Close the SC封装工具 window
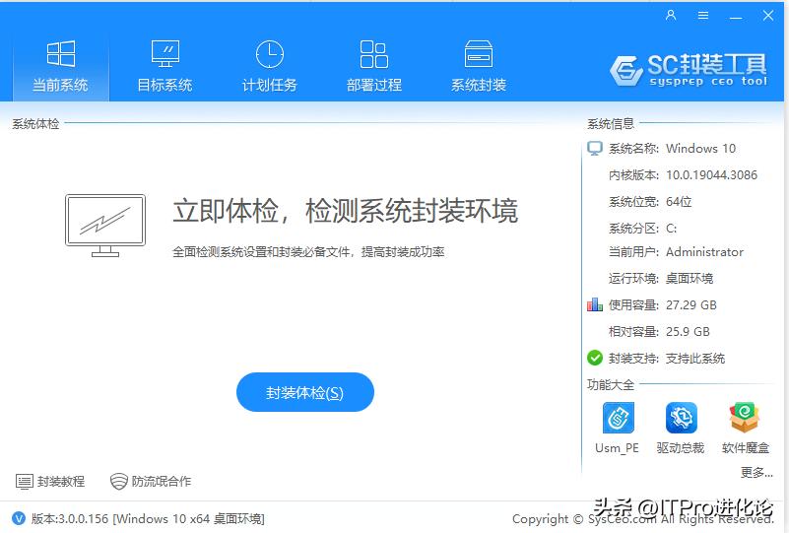789x533 pixels. [x=768, y=16]
